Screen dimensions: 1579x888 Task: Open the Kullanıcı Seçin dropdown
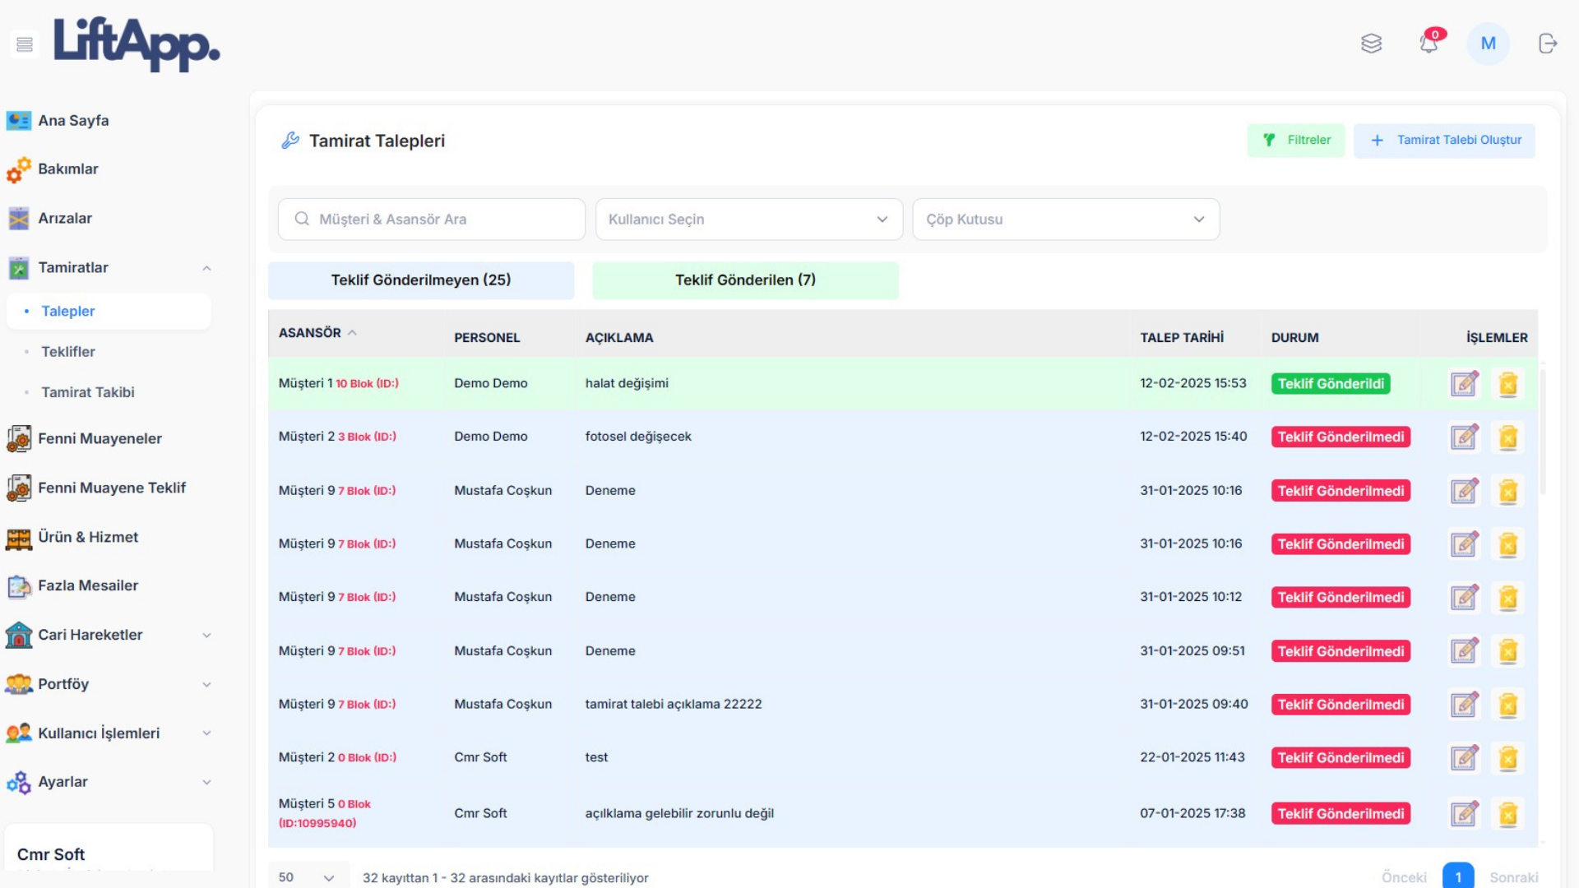pyautogui.click(x=748, y=220)
